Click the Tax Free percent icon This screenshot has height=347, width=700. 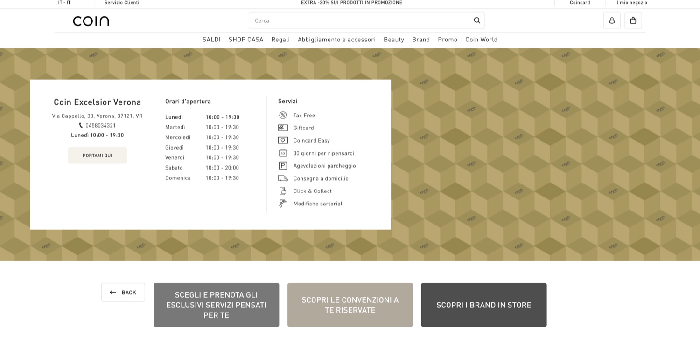pyautogui.click(x=283, y=115)
